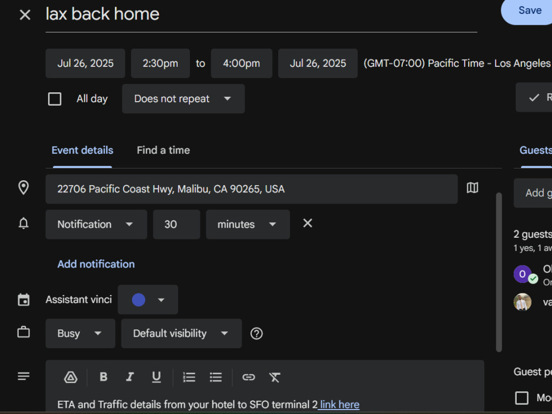The height and width of the screenshot is (414, 552).
Task: Open the end date picker
Action: click(x=318, y=64)
